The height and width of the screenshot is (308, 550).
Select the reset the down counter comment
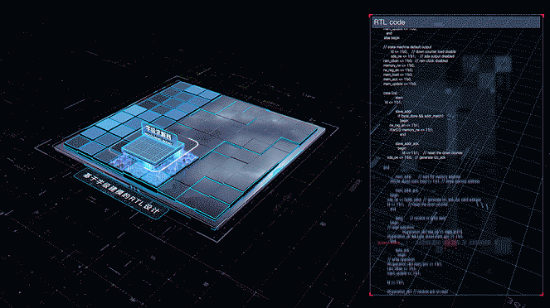pos(443,153)
